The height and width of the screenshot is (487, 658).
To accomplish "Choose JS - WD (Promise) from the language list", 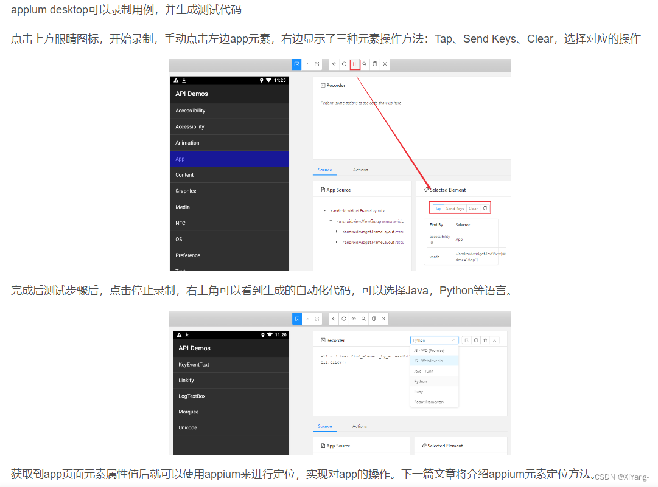I will tap(434, 350).
